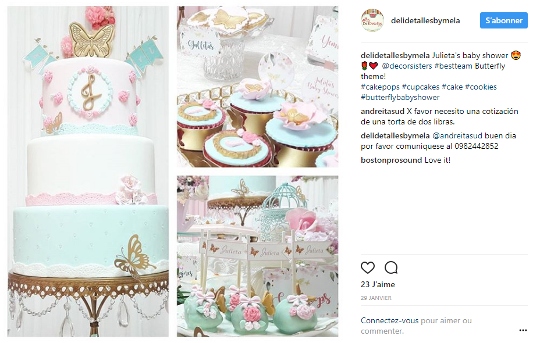This screenshot has height=343, width=540.
Task: Open the #cakepops hashtag
Action: click(380, 87)
